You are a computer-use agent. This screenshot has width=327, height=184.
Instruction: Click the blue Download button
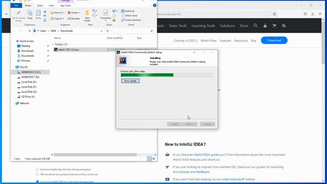pos(274,40)
